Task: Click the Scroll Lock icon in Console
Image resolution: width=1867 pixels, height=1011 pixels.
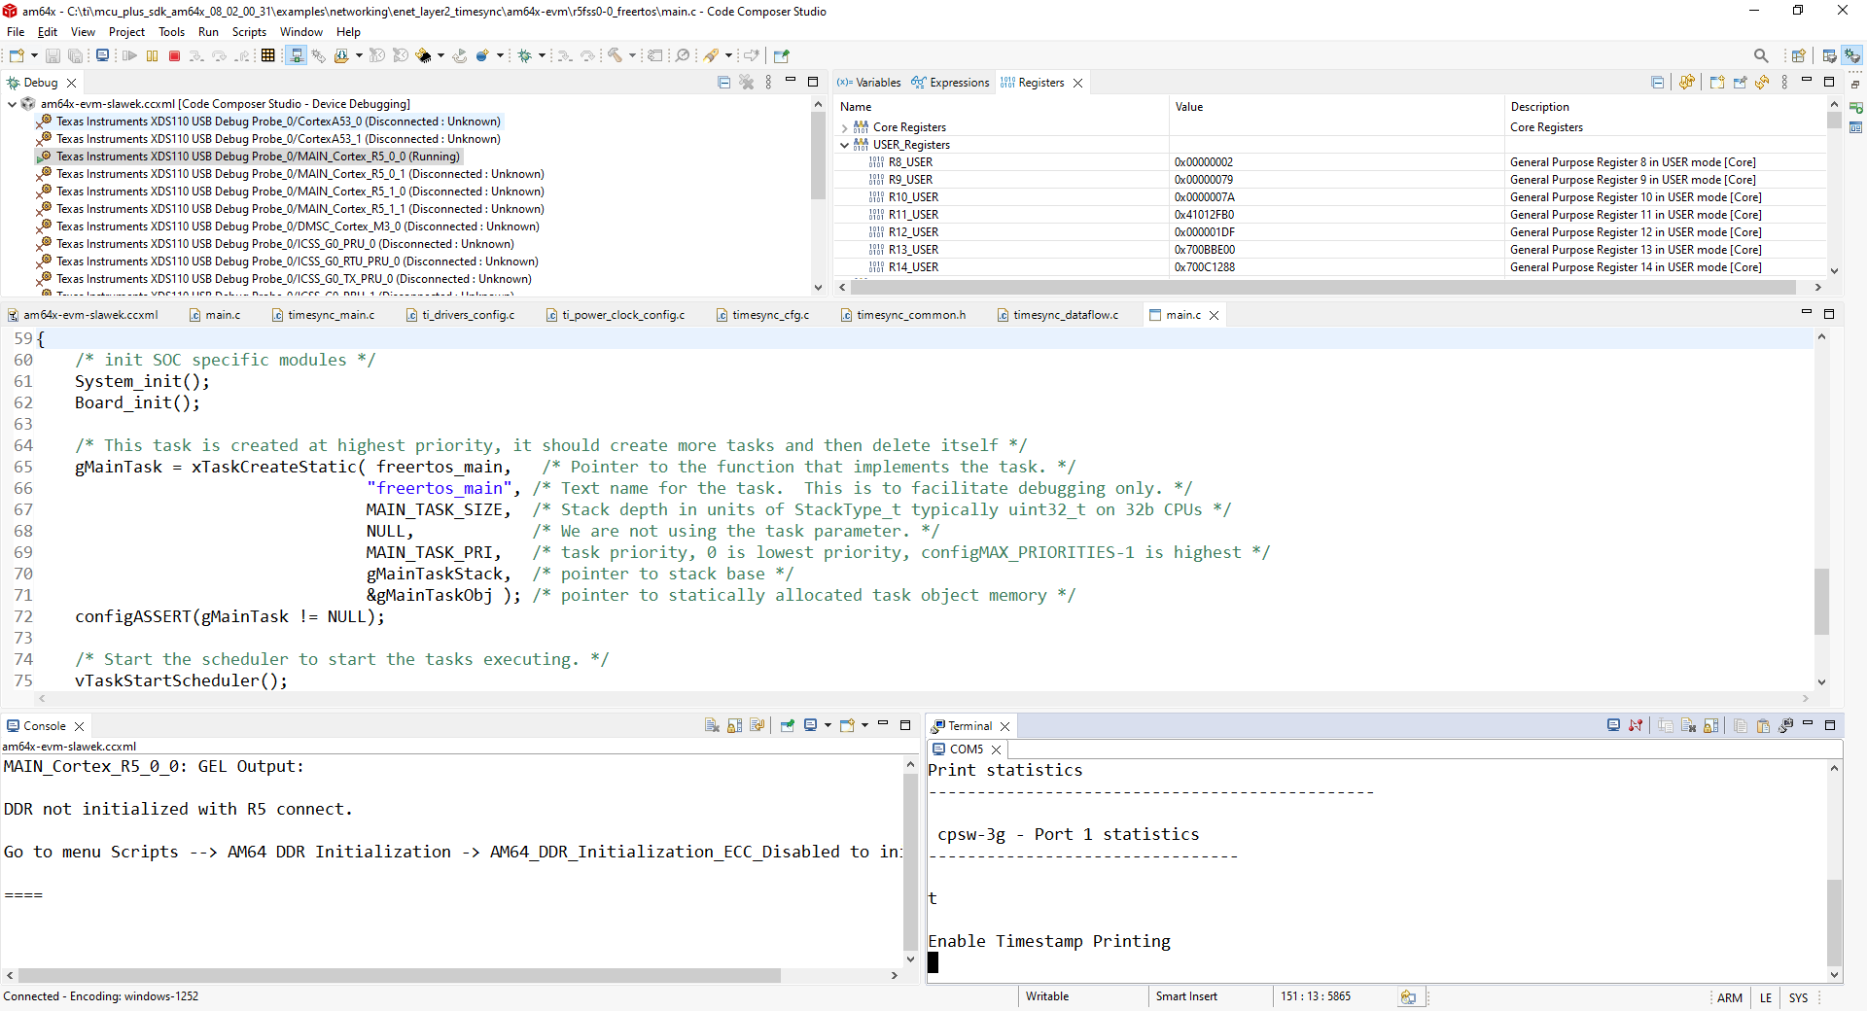Action: [734, 725]
